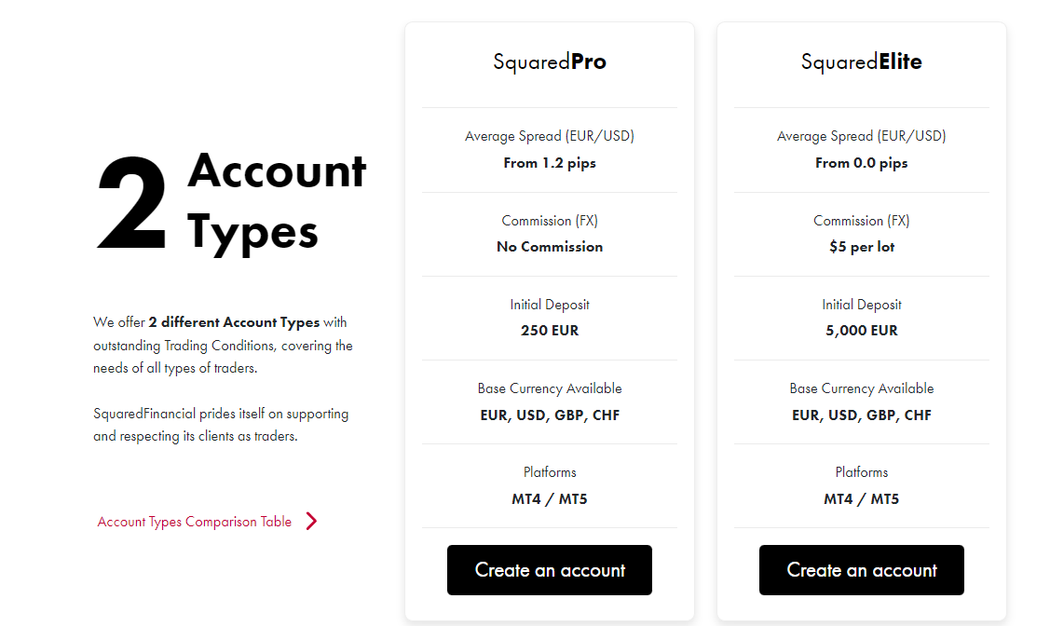The width and height of the screenshot is (1050, 626).
Task: Click SquaredElite MT4 / MT5 platforms
Action: click(x=861, y=498)
